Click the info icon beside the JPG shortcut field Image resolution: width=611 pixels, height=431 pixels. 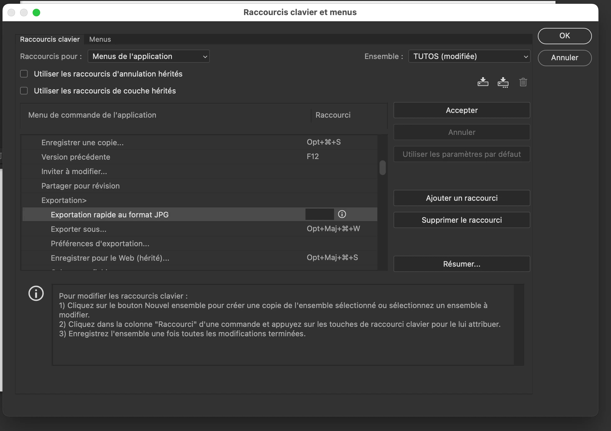pyautogui.click(x=342, y=214)
